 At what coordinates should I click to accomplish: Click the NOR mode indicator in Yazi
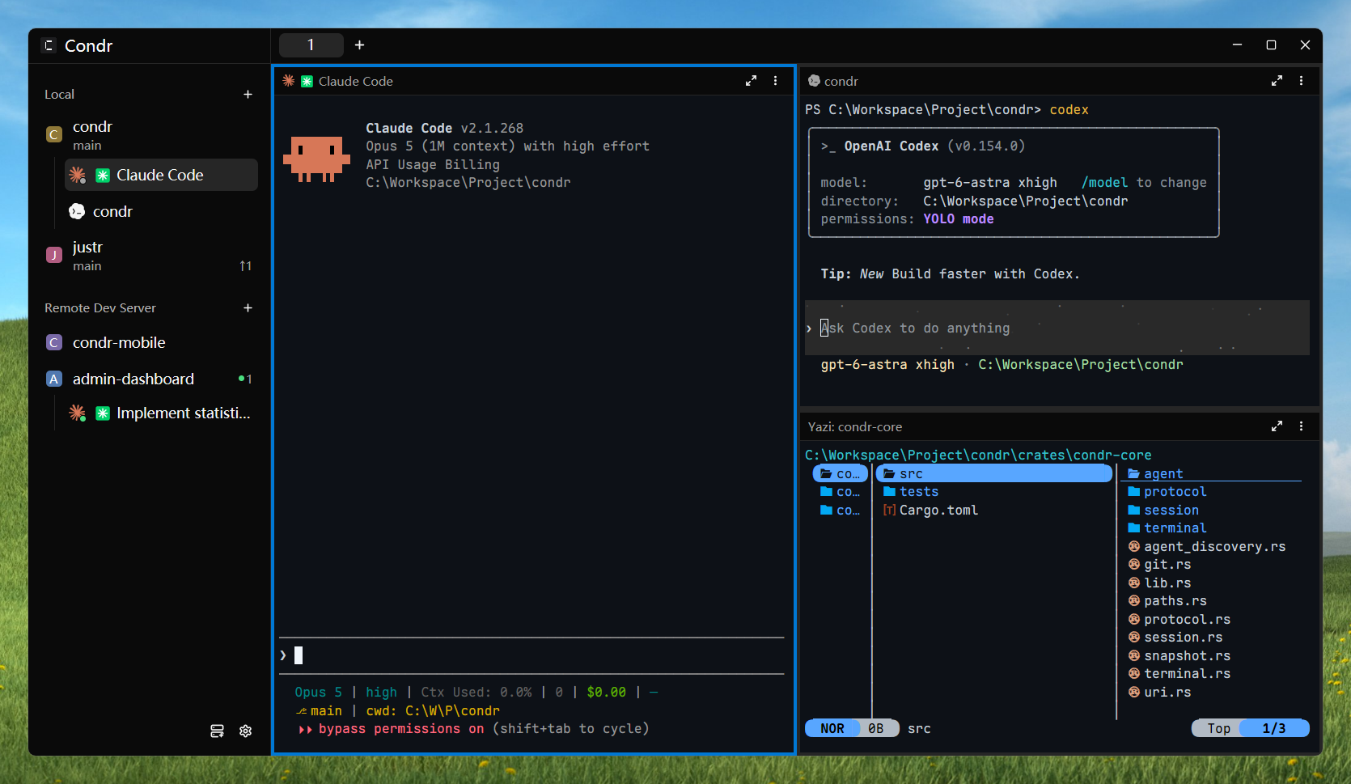pos(832,729)
